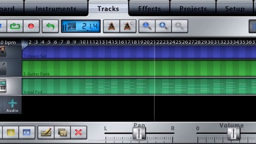The height and width of the screenshot is (144, 256).
Task: Click the Volume slider knob
Action: click(234, 133)
